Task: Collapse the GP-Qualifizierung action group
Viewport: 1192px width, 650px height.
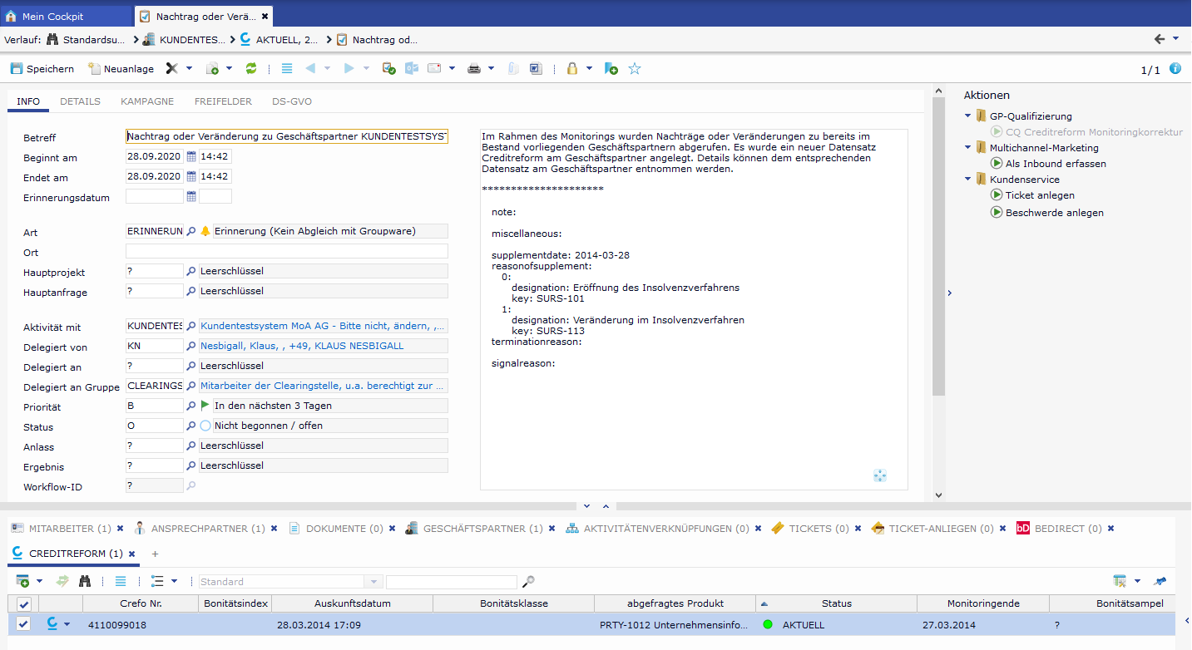Action: (x=968, y=116)
